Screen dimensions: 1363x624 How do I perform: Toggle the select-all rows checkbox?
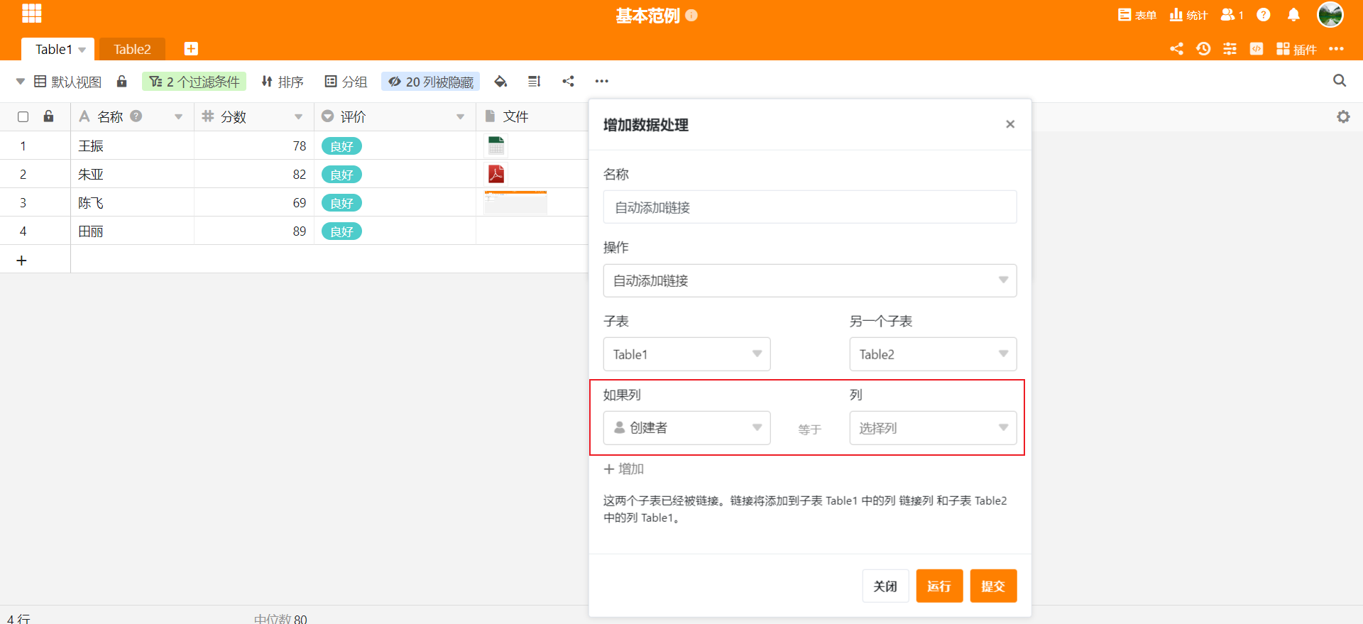click(x=23, y=116)
